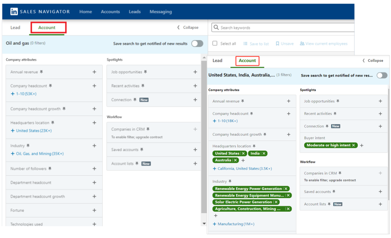
Task: Toggle save search switch for Oil and gas
Action: (x=197, y=44)
